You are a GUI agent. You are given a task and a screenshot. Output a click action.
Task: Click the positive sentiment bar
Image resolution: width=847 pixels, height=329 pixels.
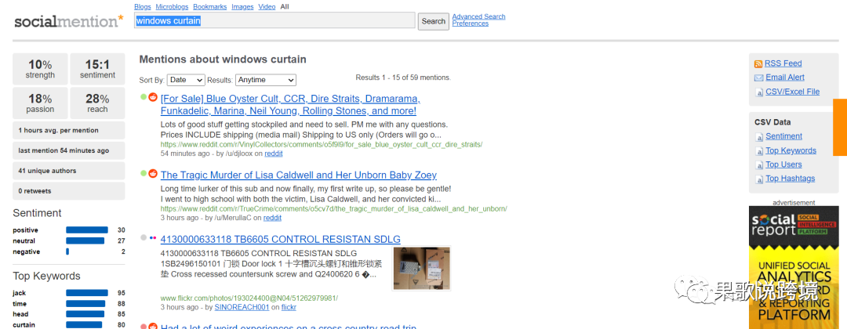[87, 230]
